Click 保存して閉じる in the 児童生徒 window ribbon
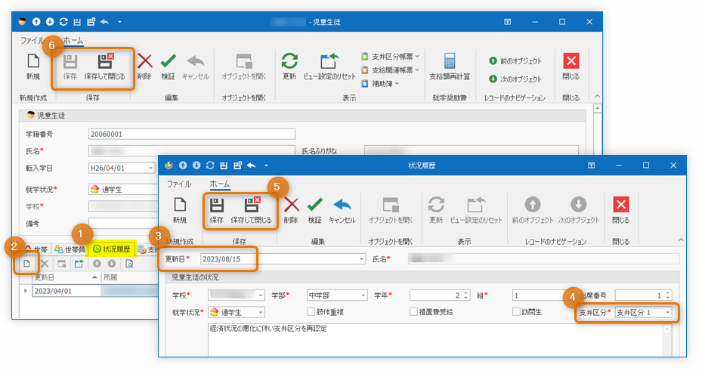Viewport: 705px width, 371px height. [105, 66]
